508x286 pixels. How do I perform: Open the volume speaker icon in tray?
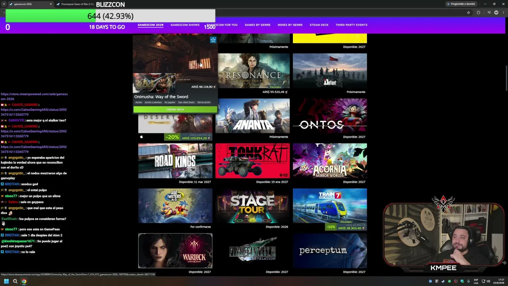pos(488,281)
